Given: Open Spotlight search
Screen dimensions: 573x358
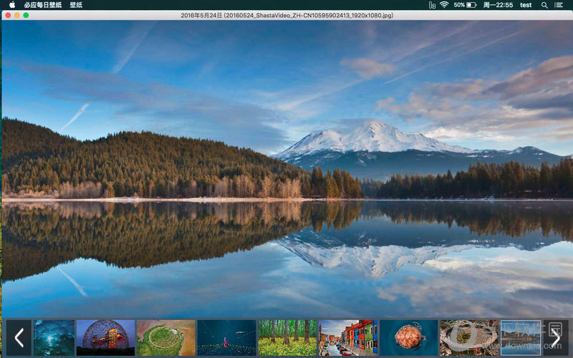Looking at the screenshot, I should click(544, 5).
